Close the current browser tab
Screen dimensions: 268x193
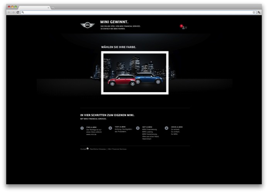[48, 8]
